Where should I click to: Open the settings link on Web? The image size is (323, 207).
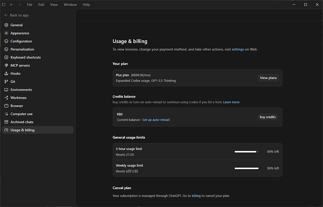[238, 49]
